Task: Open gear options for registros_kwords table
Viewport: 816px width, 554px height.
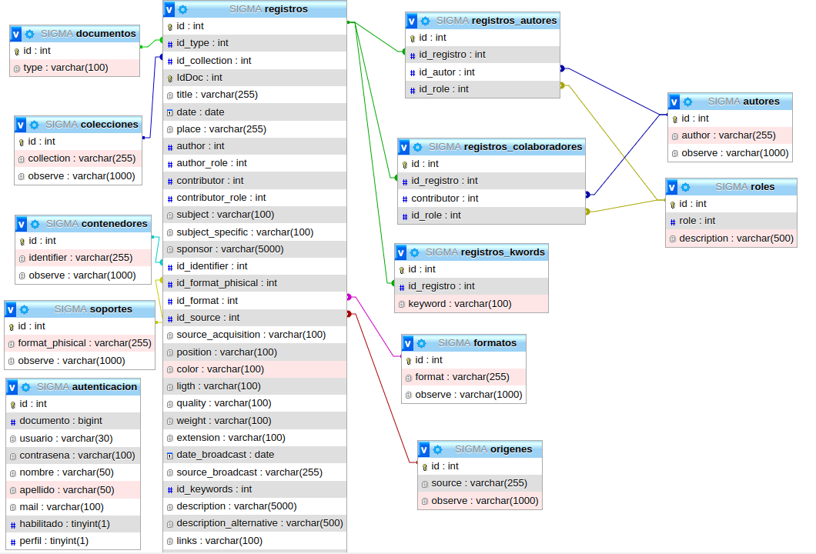Action: click(x=414, y=252)
